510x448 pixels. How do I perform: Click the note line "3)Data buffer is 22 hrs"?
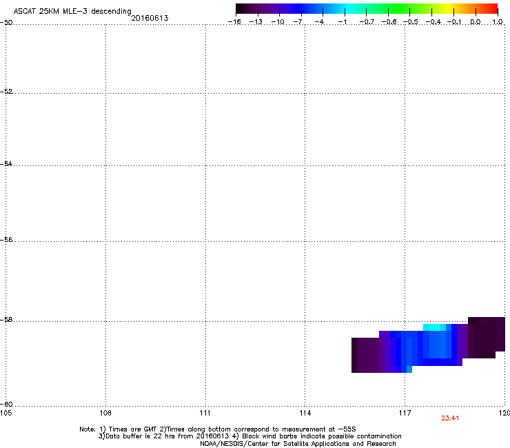(249, 436)
